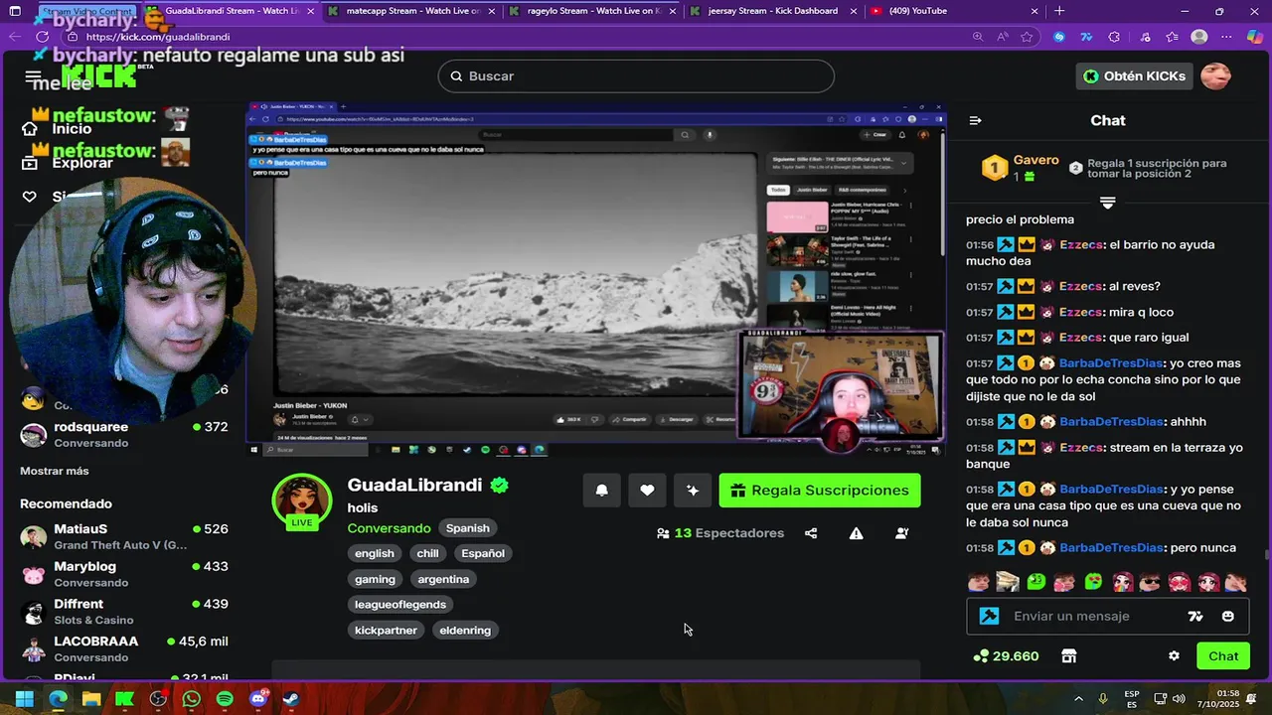This screenshot has width=1272, height=715.
Task: Select the chill tag
Action: click(x=427, y=553)
